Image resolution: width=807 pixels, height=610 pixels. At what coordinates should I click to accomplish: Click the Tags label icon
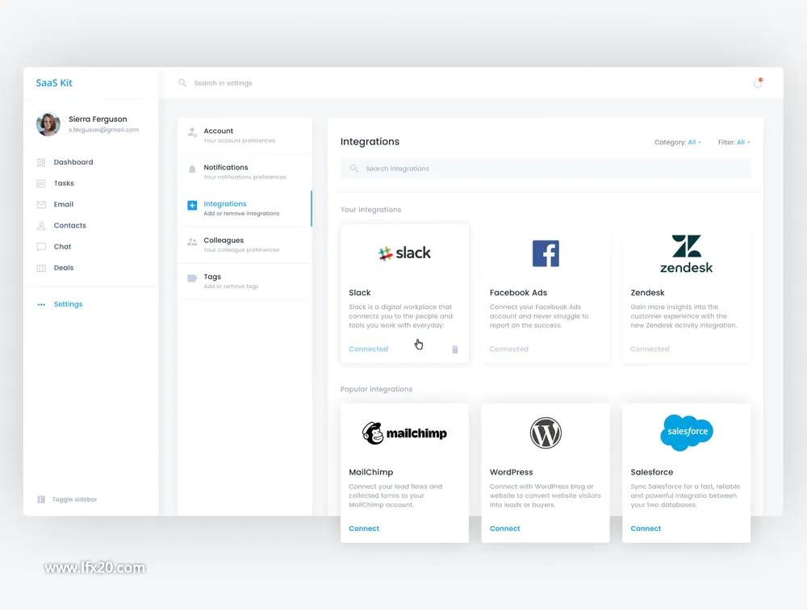pos(192,278)
